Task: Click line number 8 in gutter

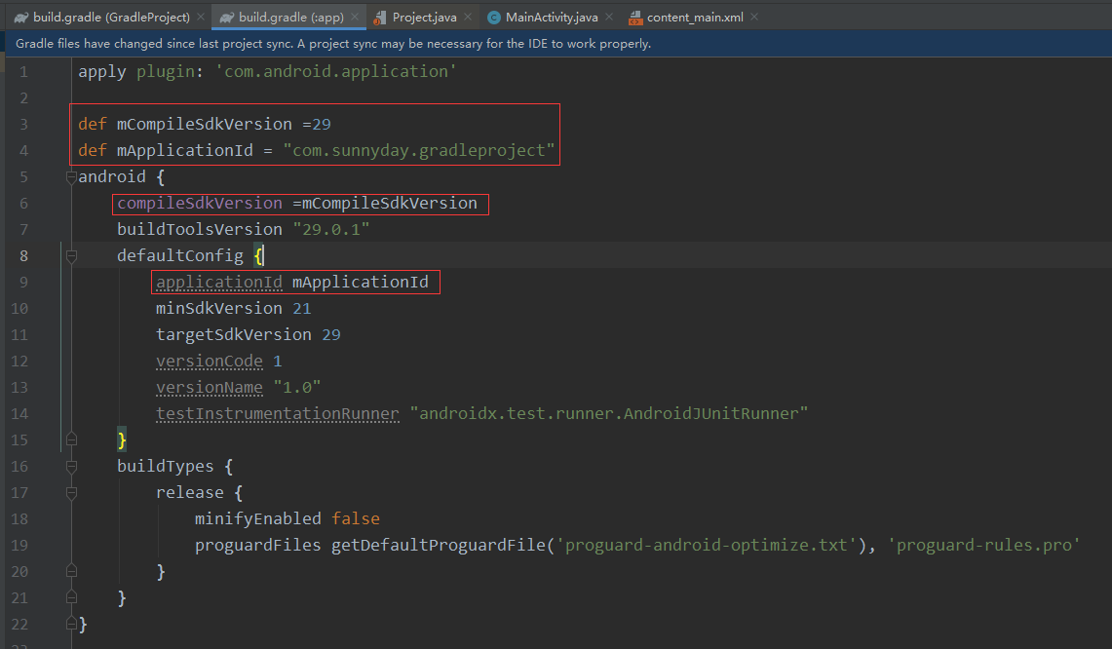Action: tap(23, 255)
